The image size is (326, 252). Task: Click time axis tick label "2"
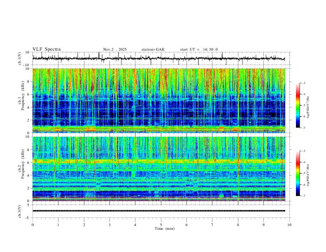click(x=84, y=225)
